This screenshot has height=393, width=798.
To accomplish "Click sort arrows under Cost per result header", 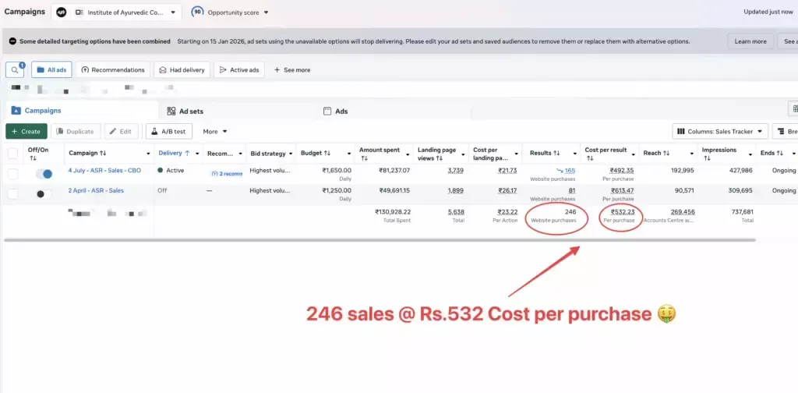I will [x=590, y=158].
